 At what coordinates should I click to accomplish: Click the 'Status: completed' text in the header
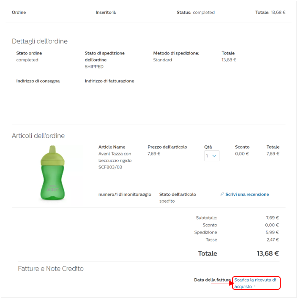pyautogui.click(x=195, y=12)
